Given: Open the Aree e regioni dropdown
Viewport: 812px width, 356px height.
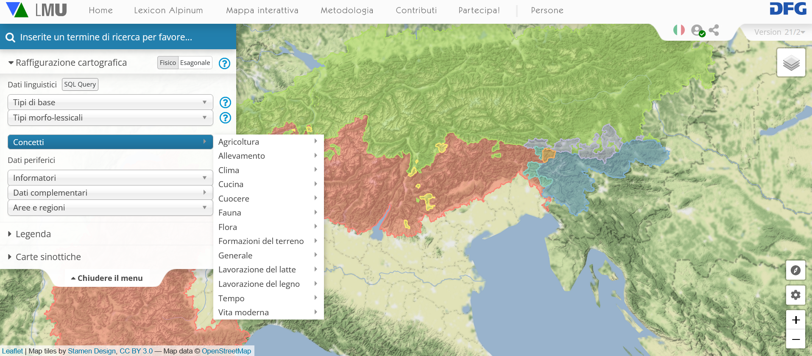Looking at the screenshot, I should click(x=110, y=207).
